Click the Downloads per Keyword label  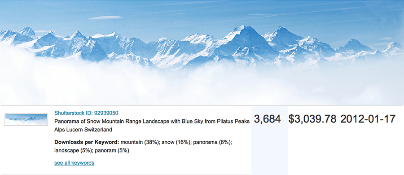(87, 142)
